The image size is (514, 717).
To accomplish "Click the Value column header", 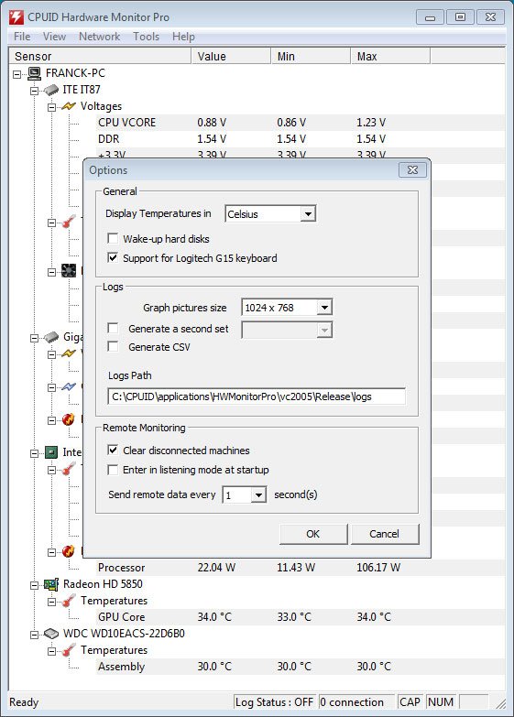I will [231, 56].
